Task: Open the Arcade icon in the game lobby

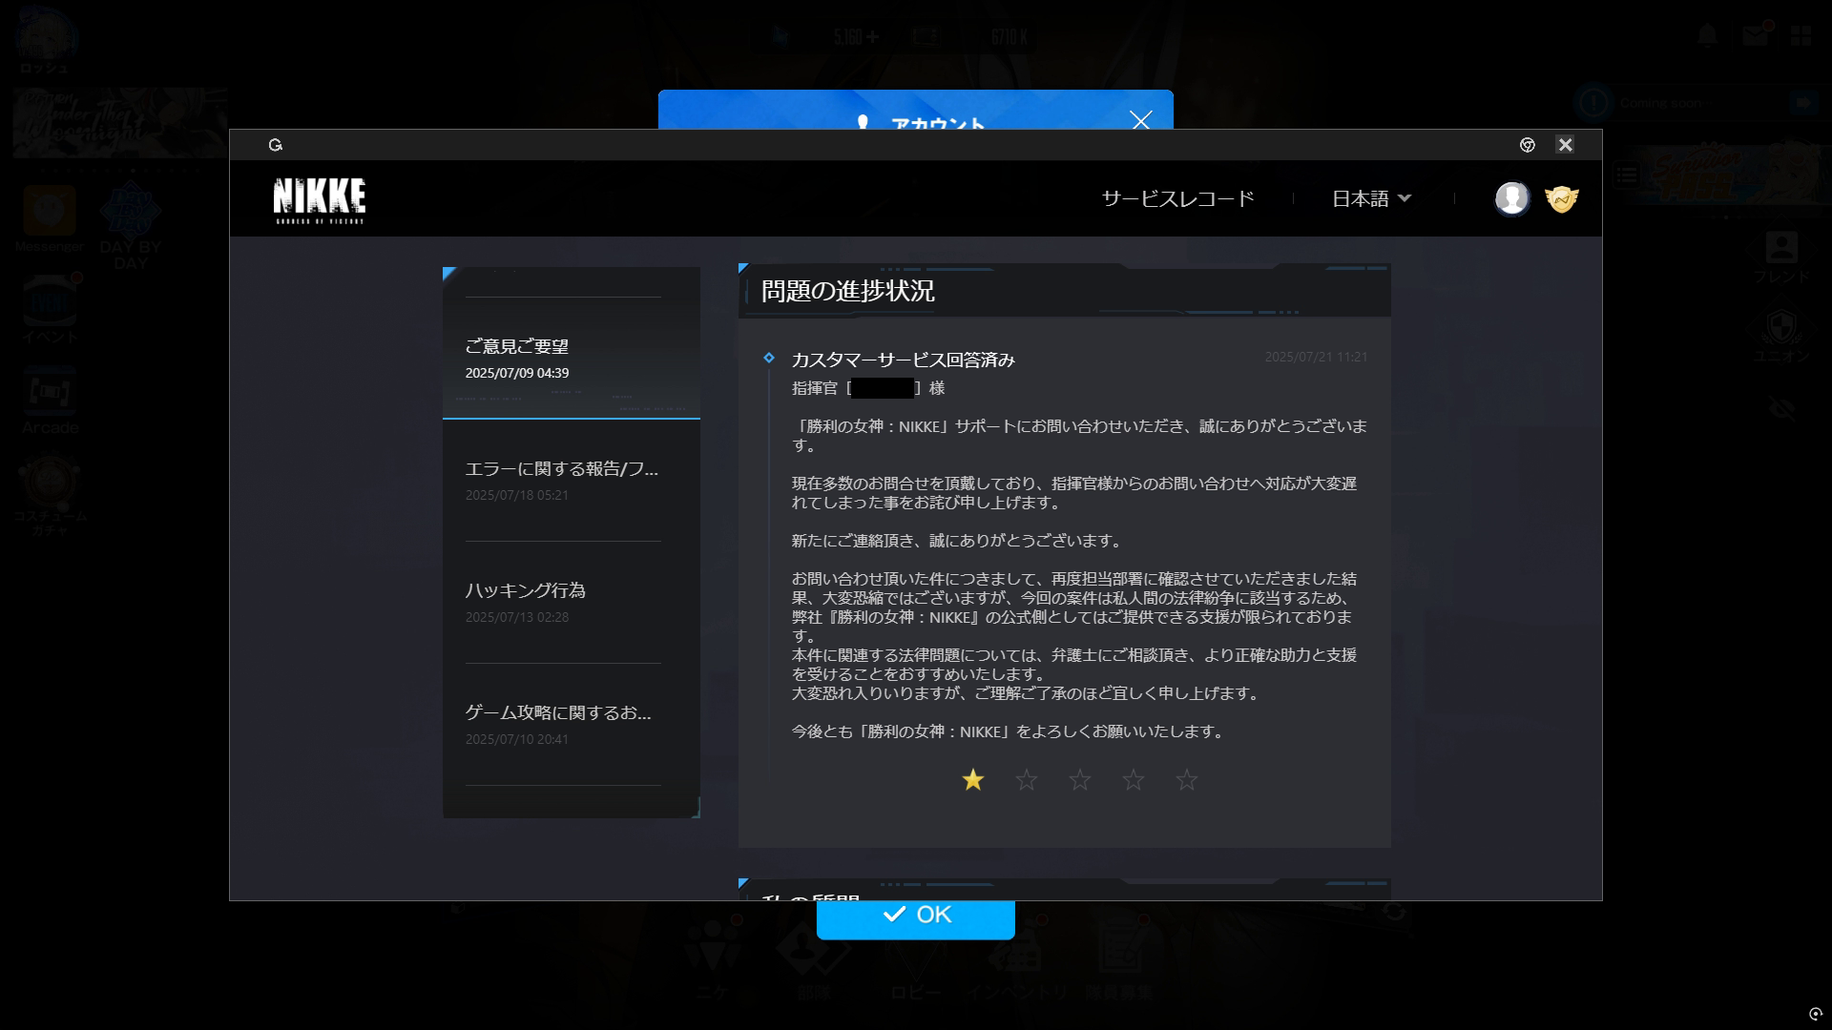Action: [x=50, y=401]
